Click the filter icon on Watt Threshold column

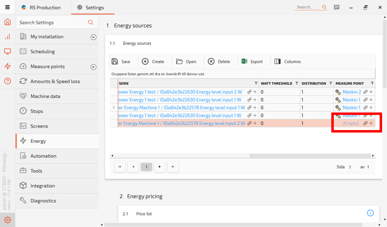[296, 83]
